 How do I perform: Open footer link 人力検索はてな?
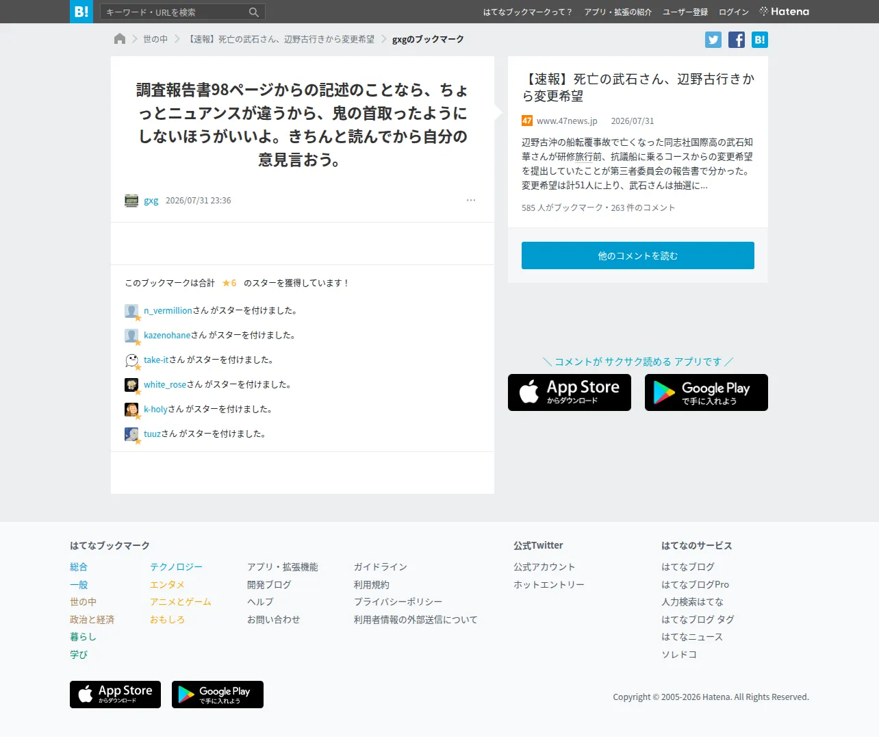[x=692, y=602]
